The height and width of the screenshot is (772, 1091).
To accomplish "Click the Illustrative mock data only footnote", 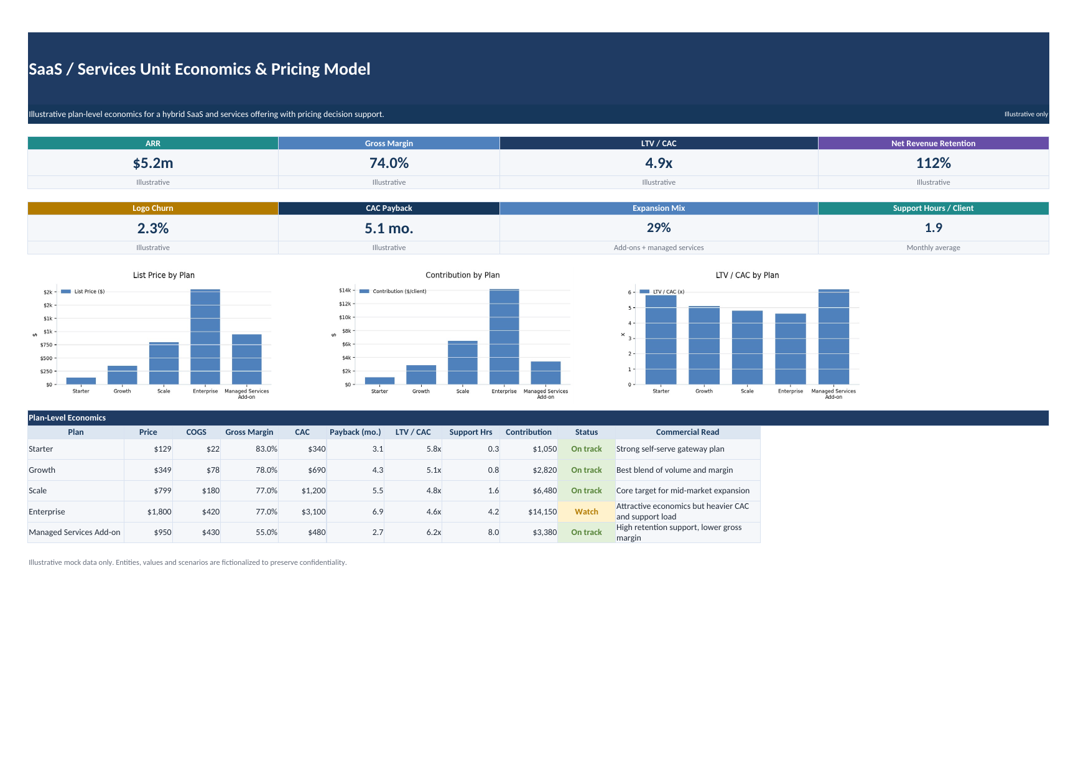I will pos(187,562).
